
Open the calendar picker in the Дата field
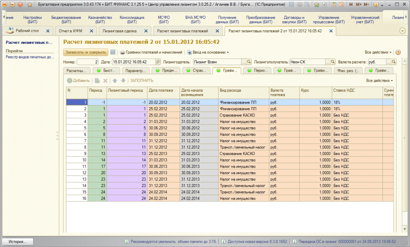point(158,62)
